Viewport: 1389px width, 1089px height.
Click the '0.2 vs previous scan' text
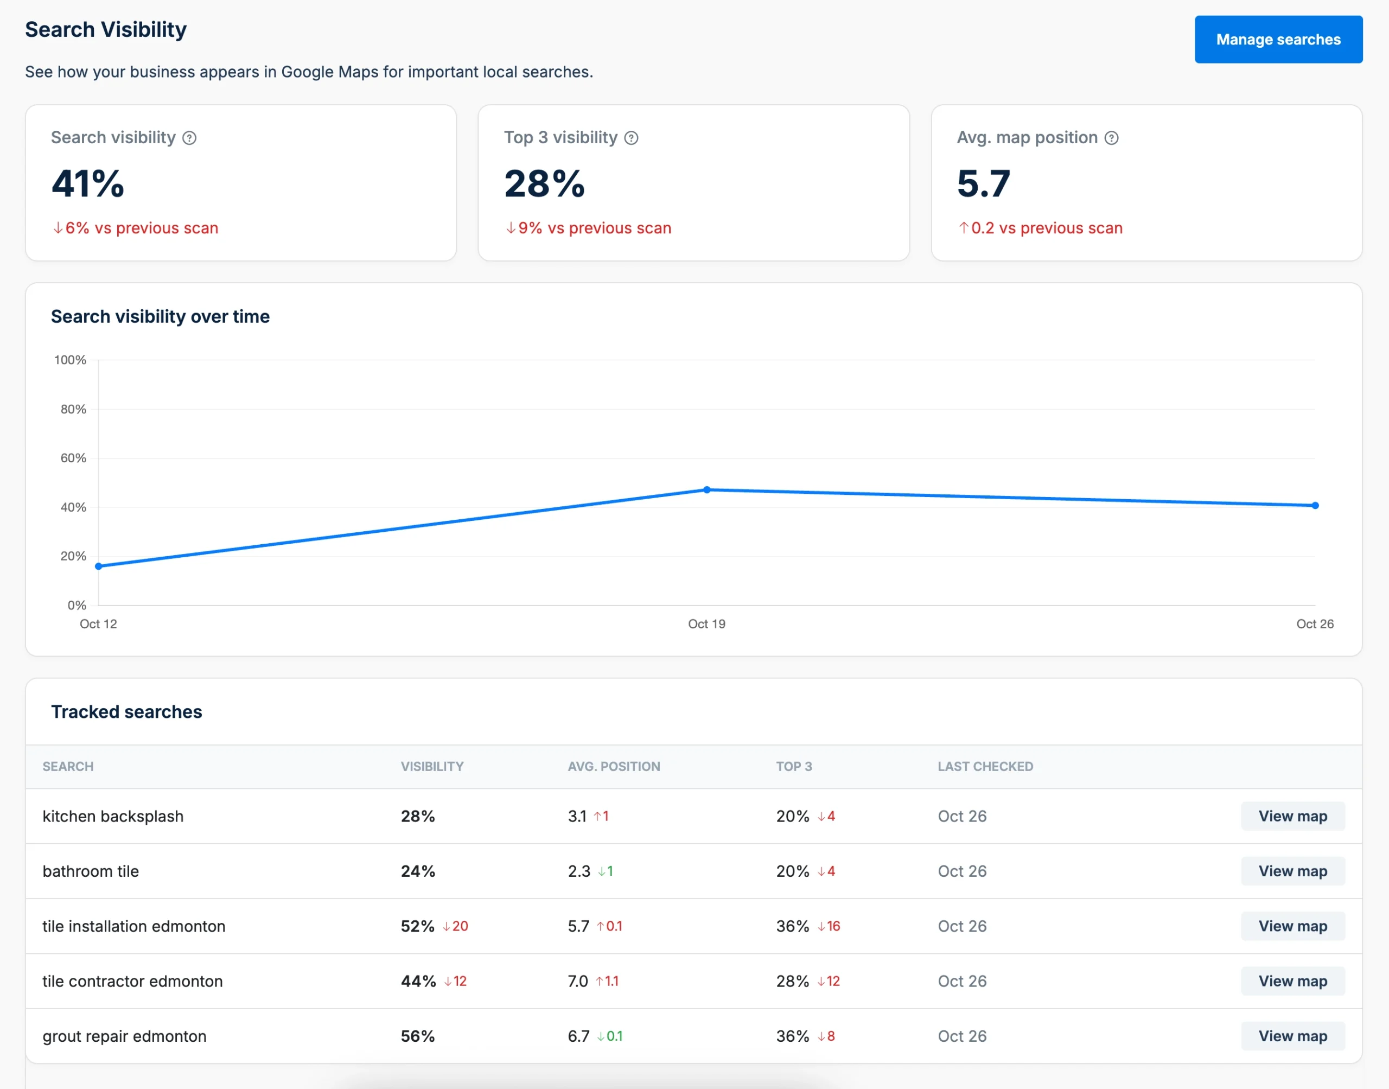(x=1047, y=227)
